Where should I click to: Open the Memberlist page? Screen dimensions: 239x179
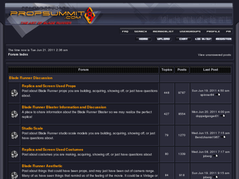tap(163, 32)
